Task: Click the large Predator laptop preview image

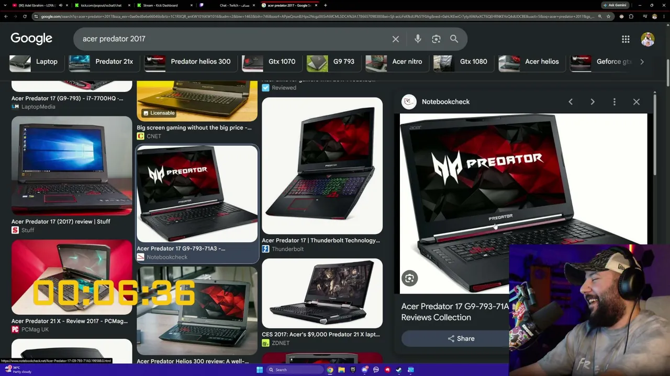Action: click(x=523, y=204)
